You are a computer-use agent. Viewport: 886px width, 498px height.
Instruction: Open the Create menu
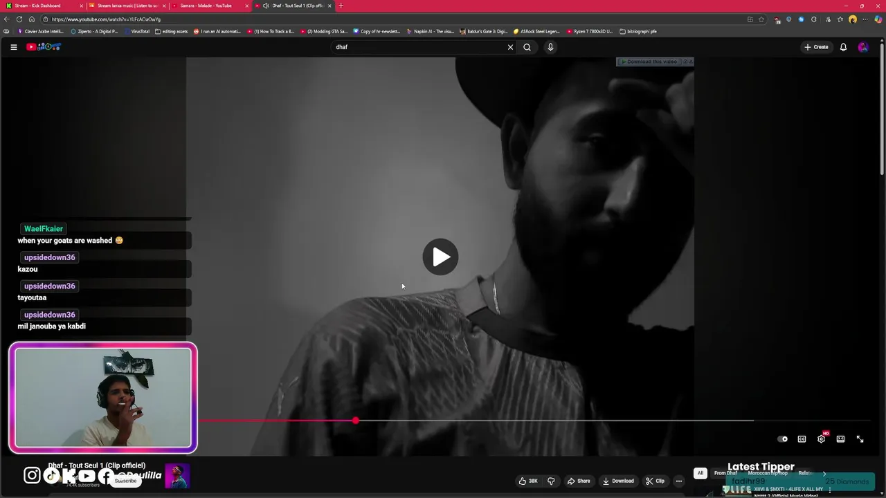(x=816, y=47)
